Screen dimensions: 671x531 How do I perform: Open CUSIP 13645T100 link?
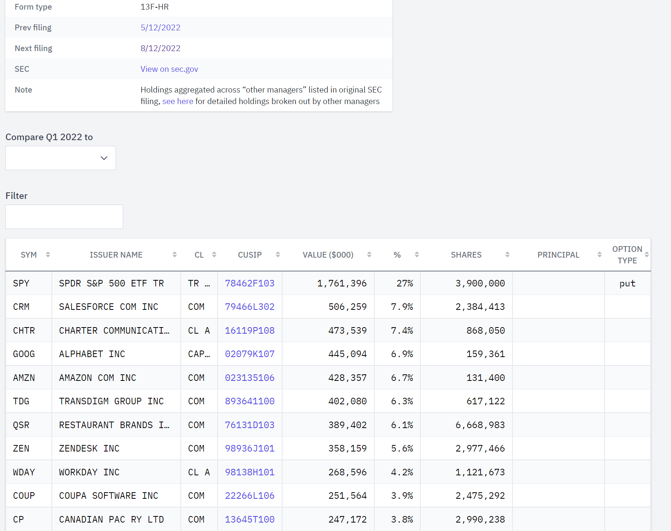point(250,519)
